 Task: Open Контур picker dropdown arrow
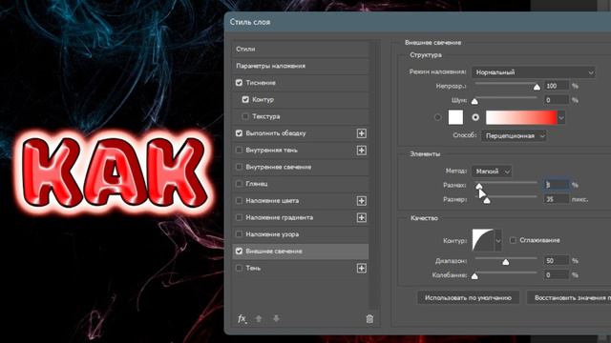tap(498, 241)
